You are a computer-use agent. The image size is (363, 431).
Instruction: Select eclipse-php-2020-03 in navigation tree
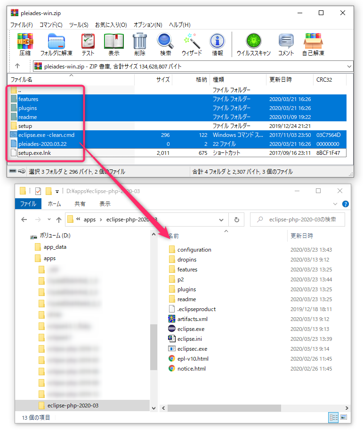(73, 406)
